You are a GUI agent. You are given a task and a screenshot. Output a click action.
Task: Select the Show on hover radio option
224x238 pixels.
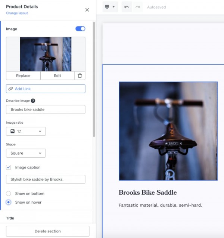click(9, 203)
